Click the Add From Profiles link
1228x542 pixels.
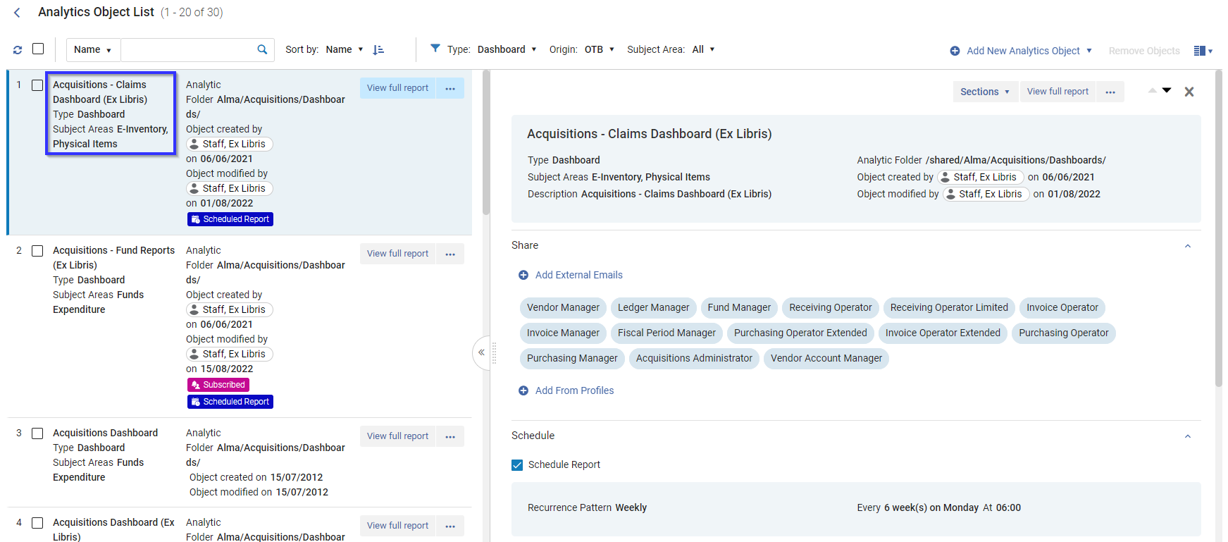click(x=574, y=390)
